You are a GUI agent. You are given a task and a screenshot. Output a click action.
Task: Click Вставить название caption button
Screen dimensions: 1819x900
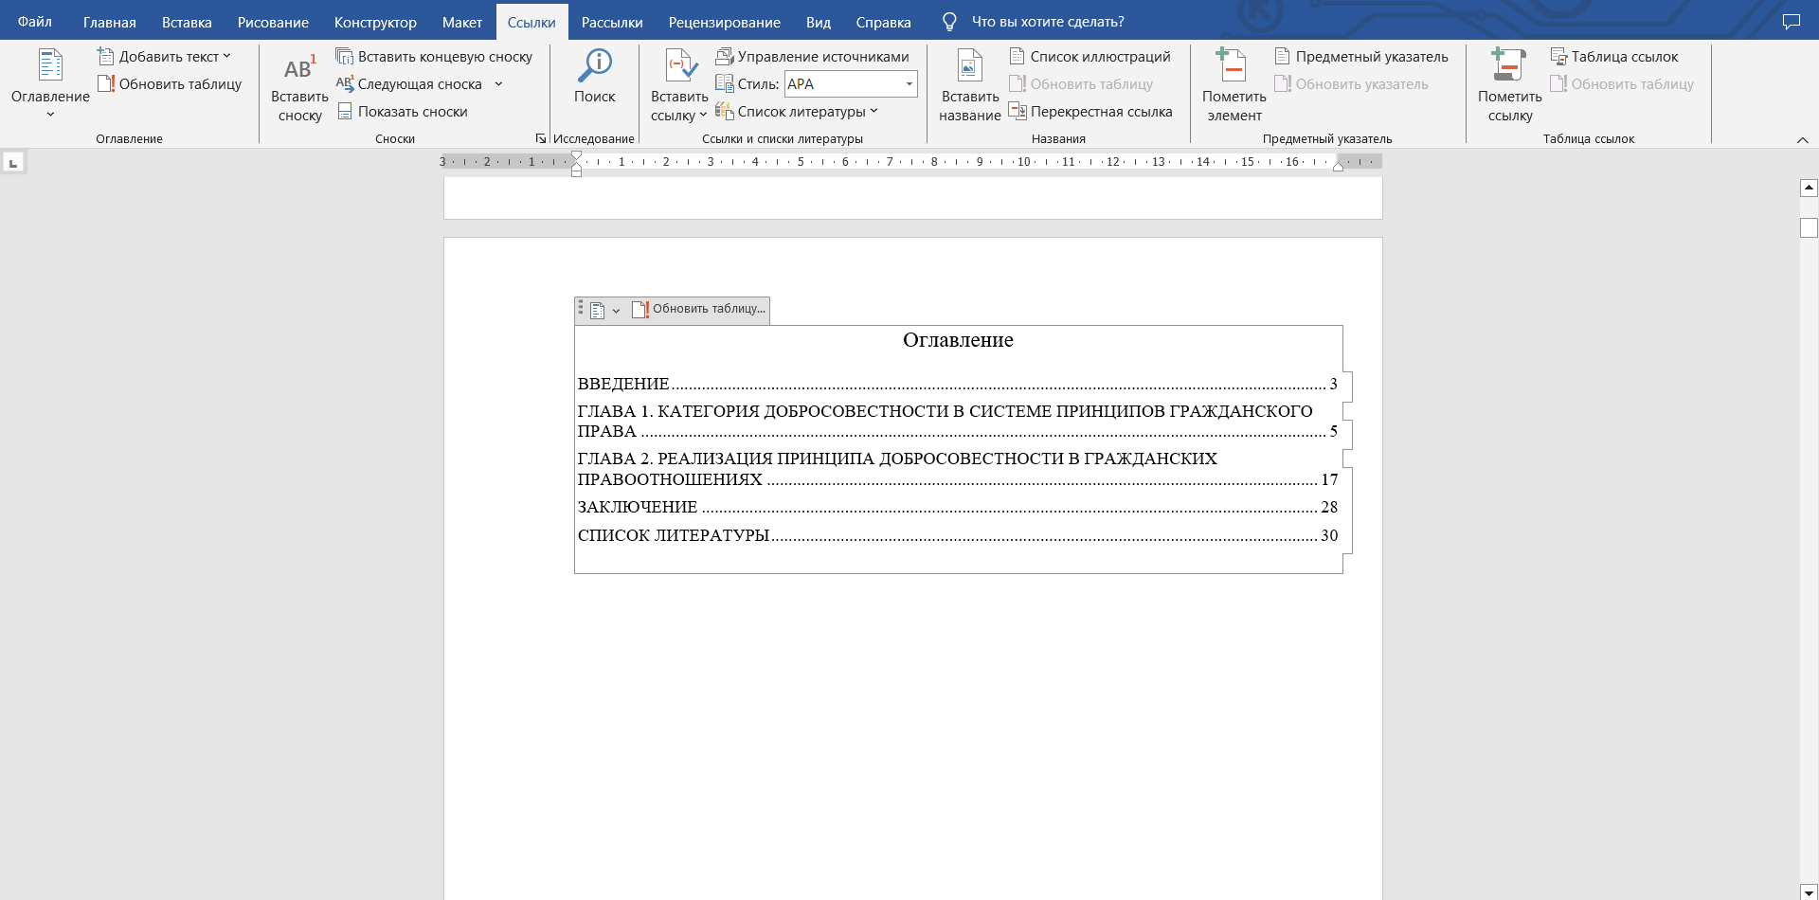click(969, 86)
